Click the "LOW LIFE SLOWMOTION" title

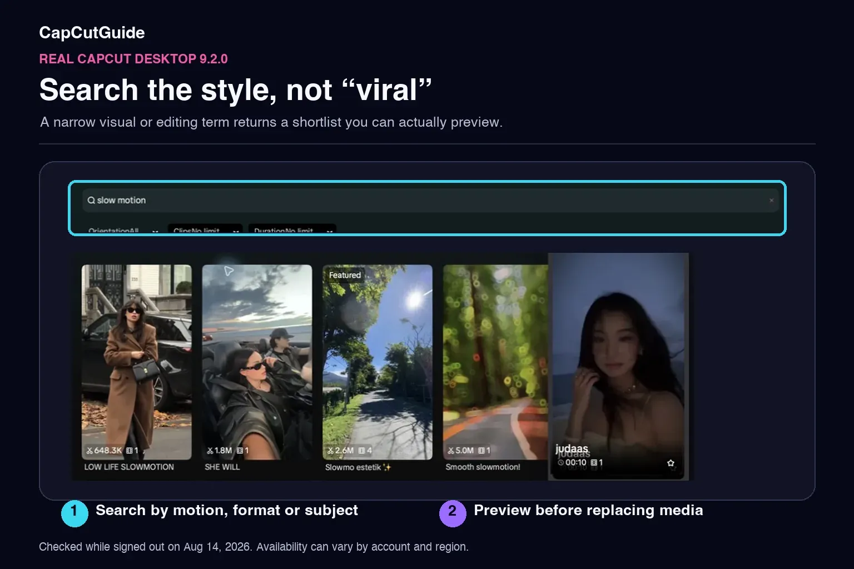[129, 467]
